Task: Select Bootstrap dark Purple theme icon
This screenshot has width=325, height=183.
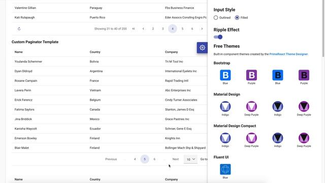Action: click(304, 75)
